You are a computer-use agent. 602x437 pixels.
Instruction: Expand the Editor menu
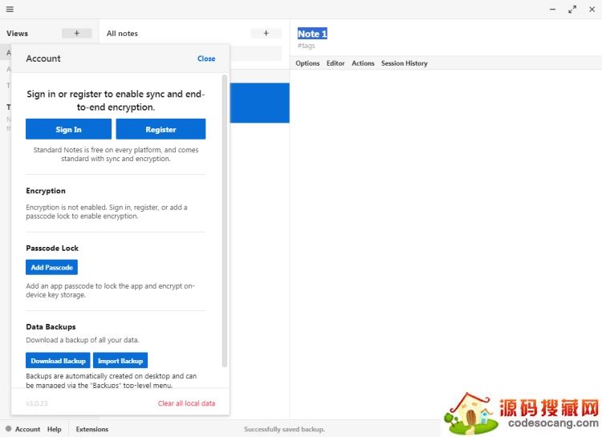tap(336, 63)
